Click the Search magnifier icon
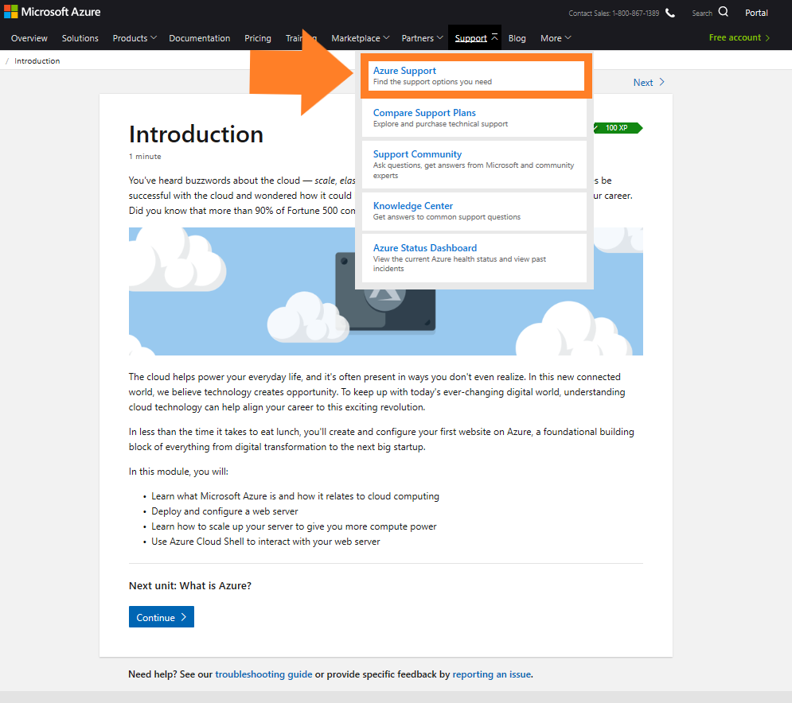The height and width of the screenshot is (703, 792). tap(724, 12)
